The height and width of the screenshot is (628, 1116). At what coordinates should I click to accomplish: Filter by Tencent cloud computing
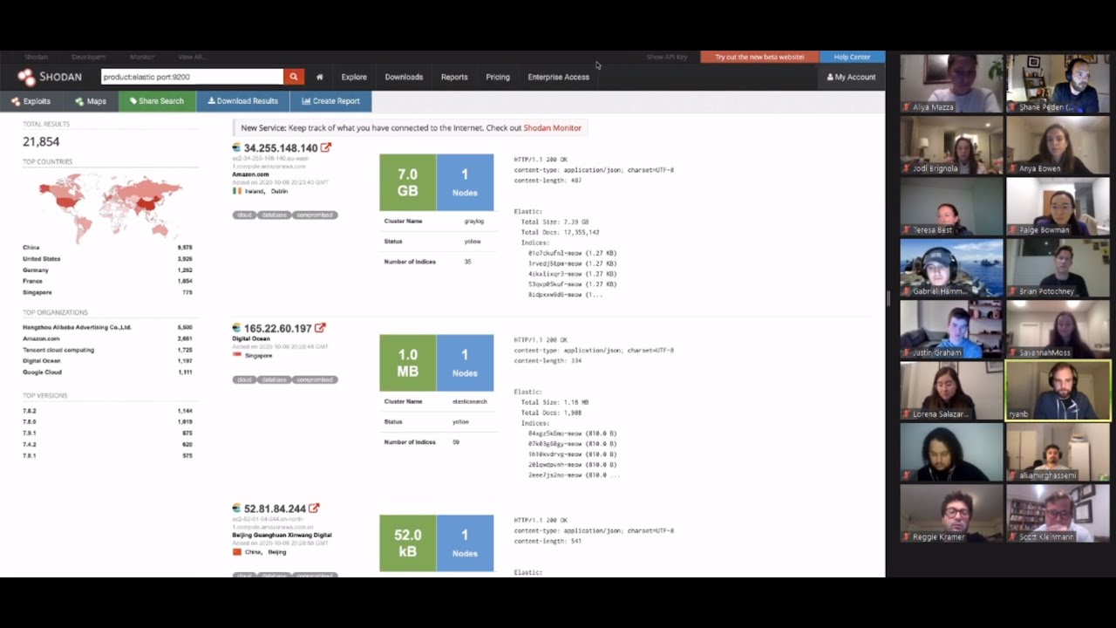58,350
